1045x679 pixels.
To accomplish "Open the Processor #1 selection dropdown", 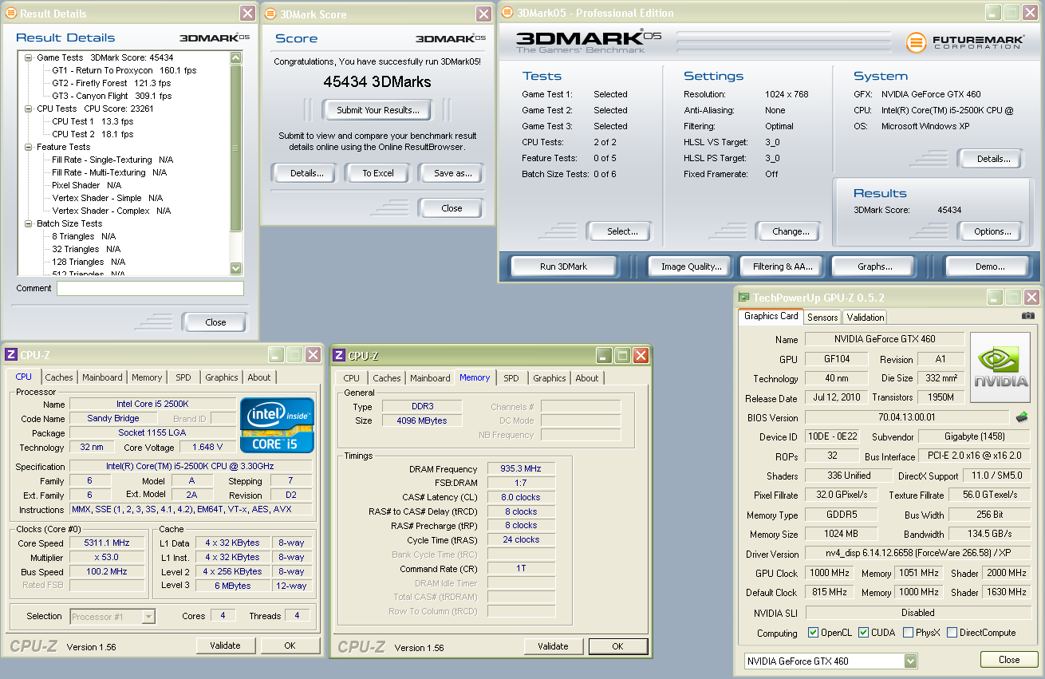I will 148,616.
